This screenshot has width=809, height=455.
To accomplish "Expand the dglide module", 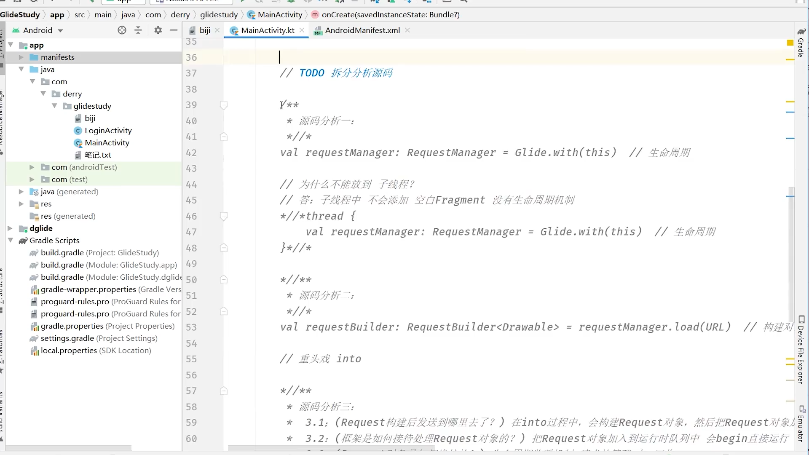I will [10, 228].
